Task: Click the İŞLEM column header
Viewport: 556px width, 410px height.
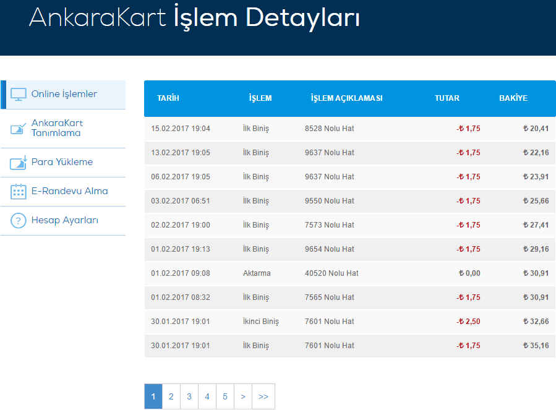Action: point(260,98)
